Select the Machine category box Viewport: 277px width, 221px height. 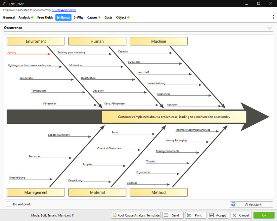tap(159, 41)
